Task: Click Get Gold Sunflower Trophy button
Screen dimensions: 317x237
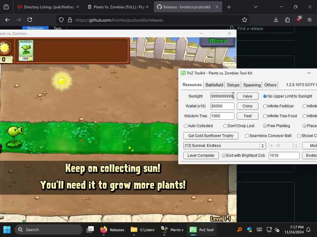Action: pos(211,136)
